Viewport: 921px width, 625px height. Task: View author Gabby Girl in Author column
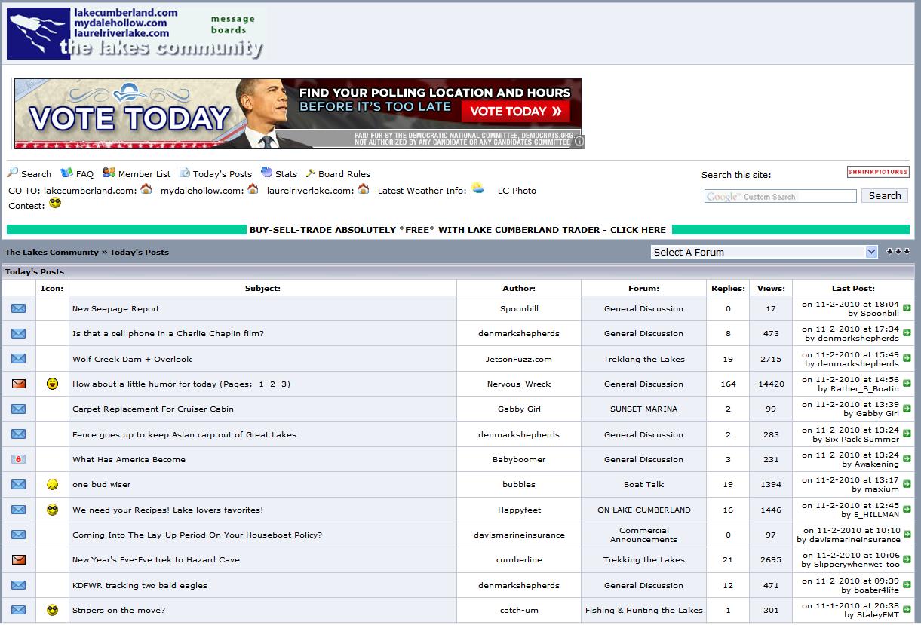pyautogui.click(x=519, y=409)
